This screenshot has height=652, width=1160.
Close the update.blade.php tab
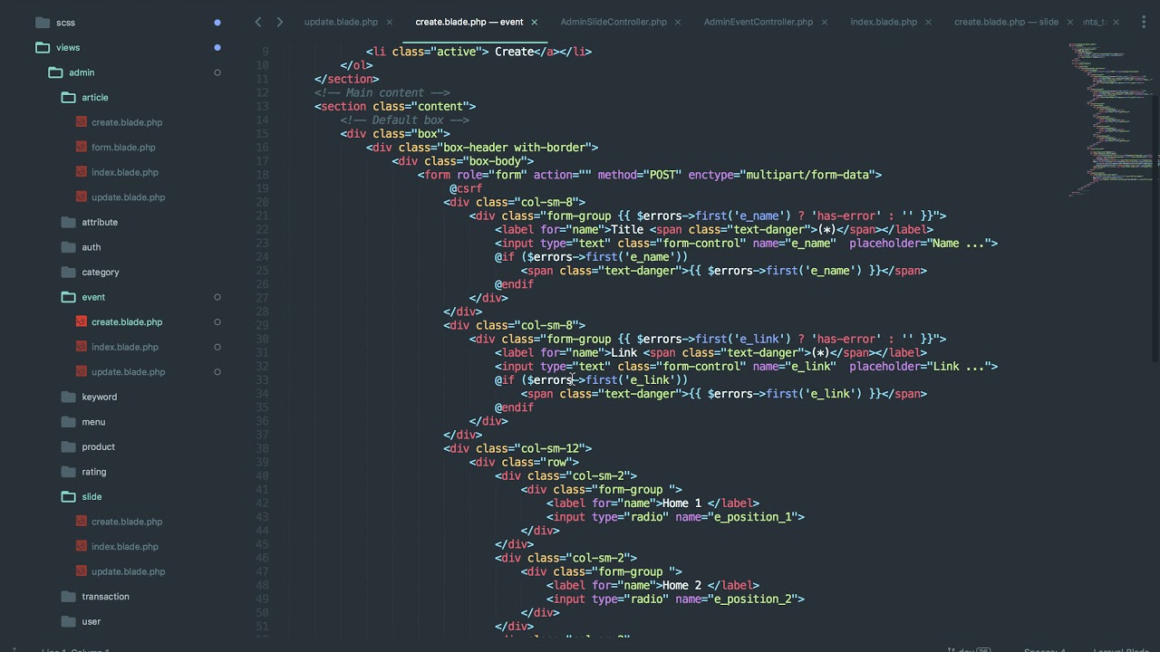pyautogui.click(x=390, y=22)
